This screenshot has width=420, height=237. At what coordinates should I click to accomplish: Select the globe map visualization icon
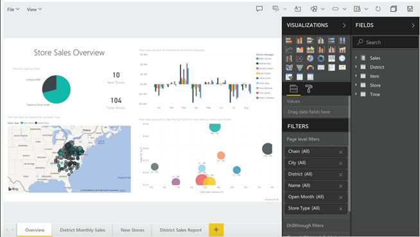click(342, 58)
